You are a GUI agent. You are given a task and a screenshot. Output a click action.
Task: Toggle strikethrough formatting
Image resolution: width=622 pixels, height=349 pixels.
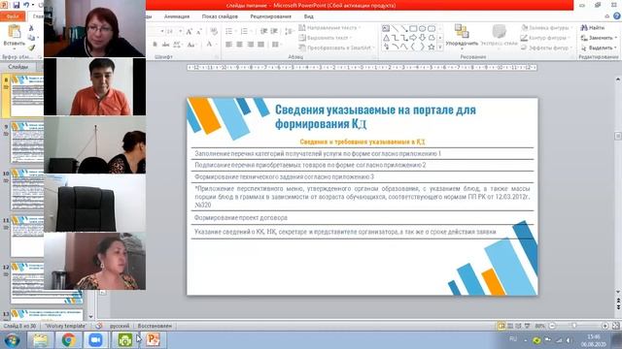click(x=166, y=45)
